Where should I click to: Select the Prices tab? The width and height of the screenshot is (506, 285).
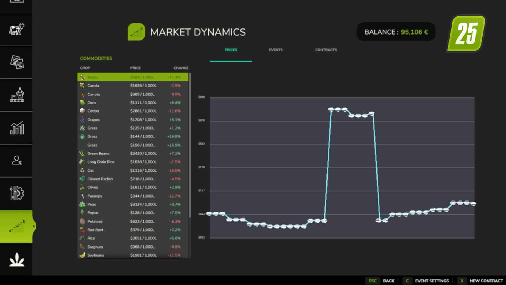pos(231,50)
